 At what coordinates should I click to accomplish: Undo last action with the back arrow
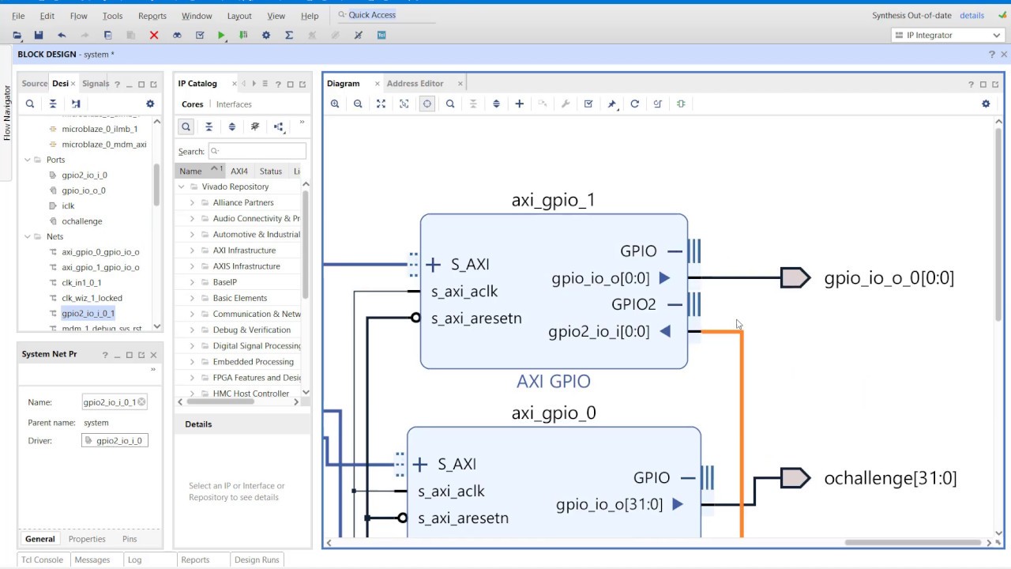click(62, 36)
